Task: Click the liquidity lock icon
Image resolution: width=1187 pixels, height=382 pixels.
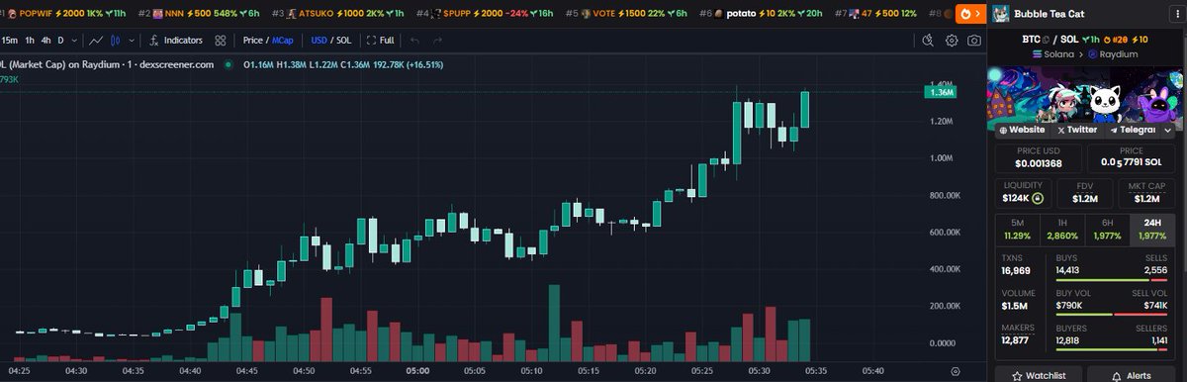Action: pos(1037,199)
